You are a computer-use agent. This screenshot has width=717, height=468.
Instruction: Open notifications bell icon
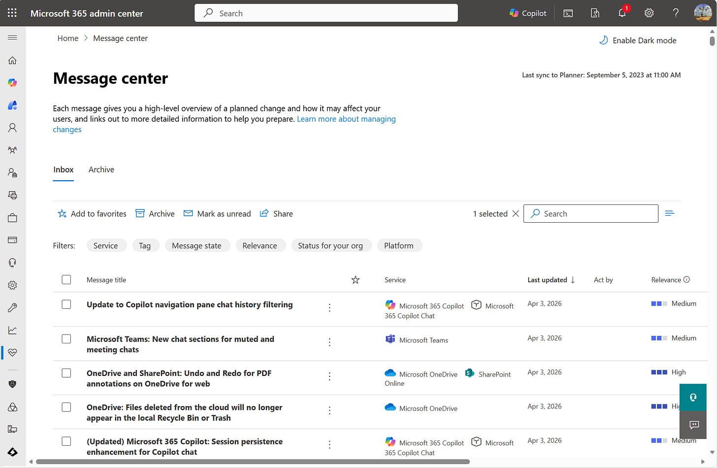coord(622,13)
